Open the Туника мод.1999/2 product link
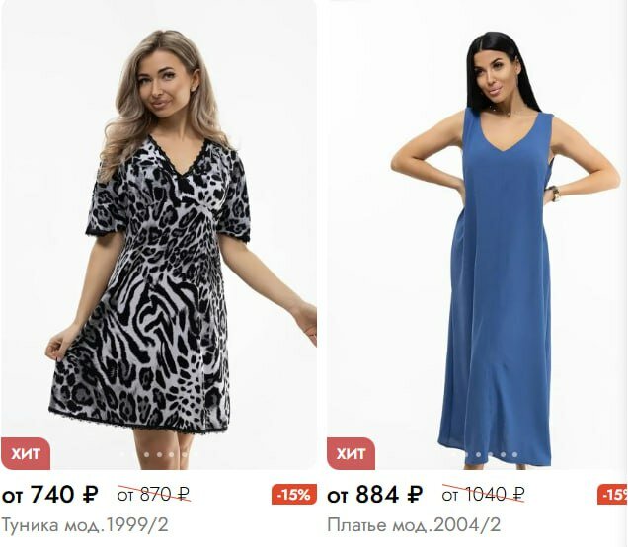628x547 pixels. point(85,525)
